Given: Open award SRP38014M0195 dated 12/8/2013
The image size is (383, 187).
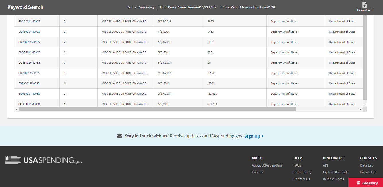Looking at the screenshot, I should (29, 42).
